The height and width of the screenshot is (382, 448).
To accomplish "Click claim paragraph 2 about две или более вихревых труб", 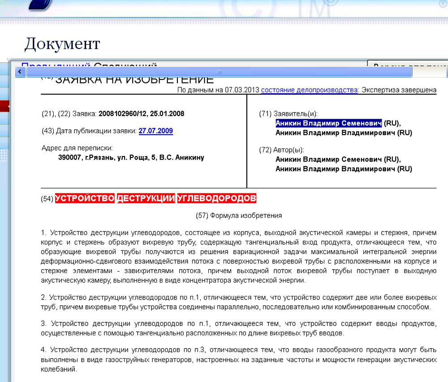I will click(239, 302).
